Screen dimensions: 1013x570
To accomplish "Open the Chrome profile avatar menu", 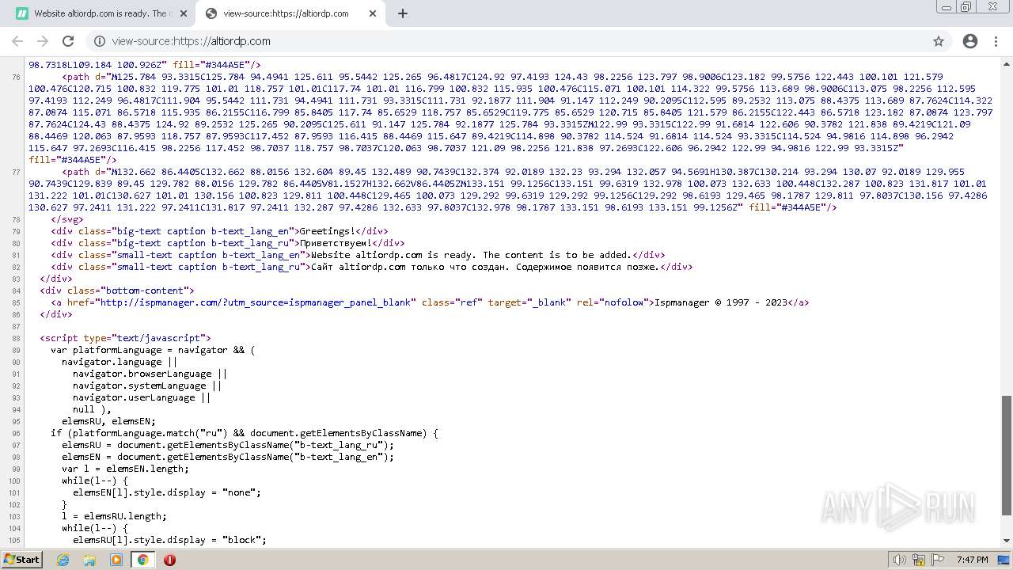I will [x=970, y=41].
